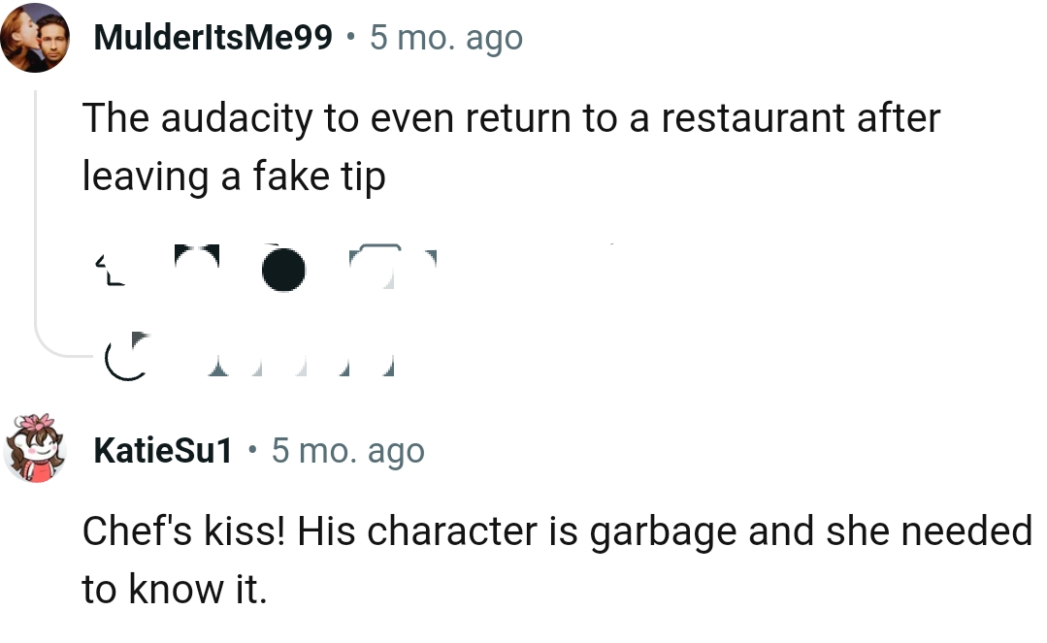The height and width of the screenshot is (643, 1047).
Task: Visit the KatieSu1 username link
Action: pyautogui.click(x=163, y=451)
